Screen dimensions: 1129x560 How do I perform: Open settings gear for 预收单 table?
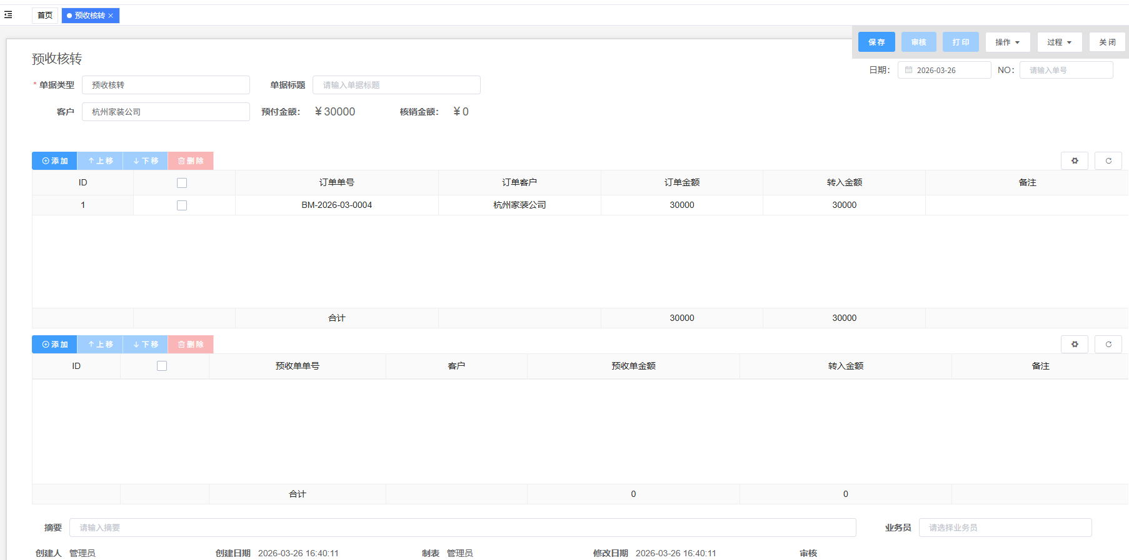click(1074, 345)
